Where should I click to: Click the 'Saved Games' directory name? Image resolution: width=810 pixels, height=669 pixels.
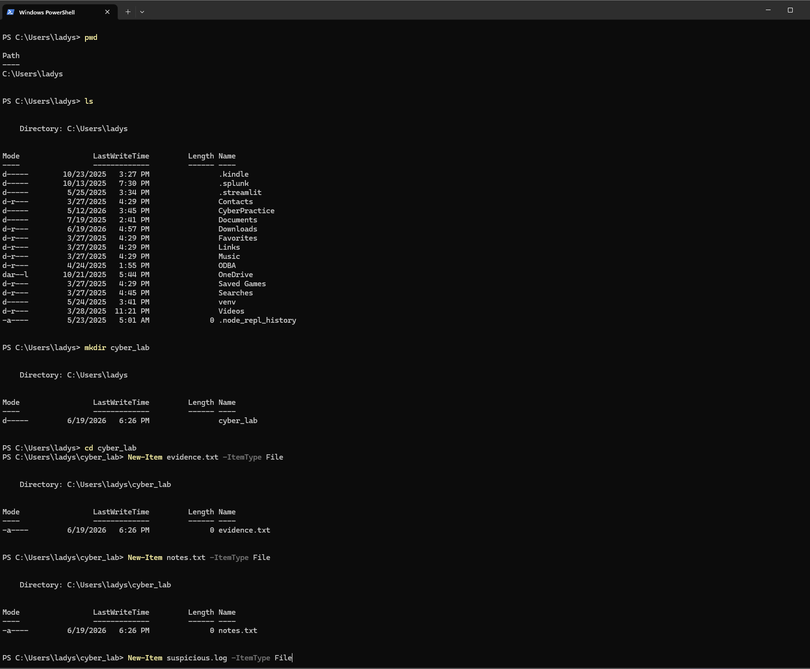242,284
